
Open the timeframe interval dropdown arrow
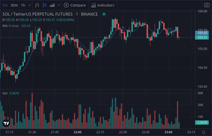point(30,5)
